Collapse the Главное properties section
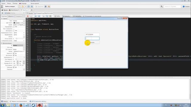The height and width of the screenshot is (107, 191). point(2,18)
